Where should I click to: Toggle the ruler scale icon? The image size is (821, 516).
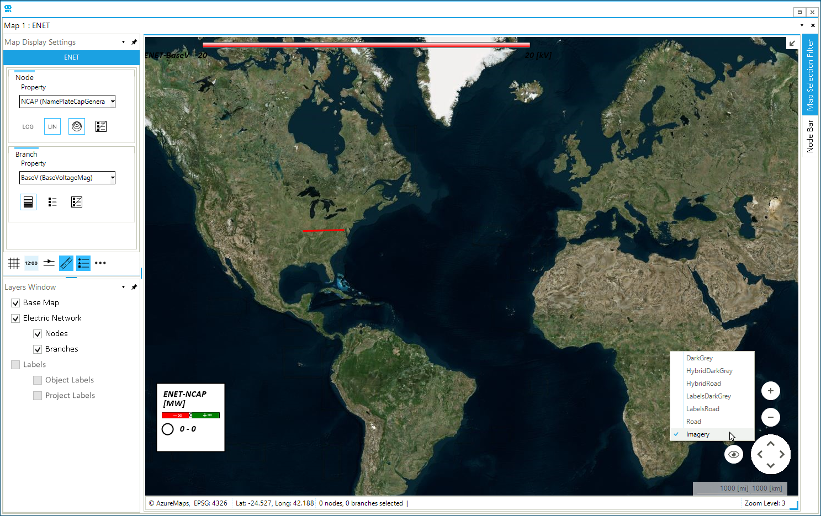(66, 263)
